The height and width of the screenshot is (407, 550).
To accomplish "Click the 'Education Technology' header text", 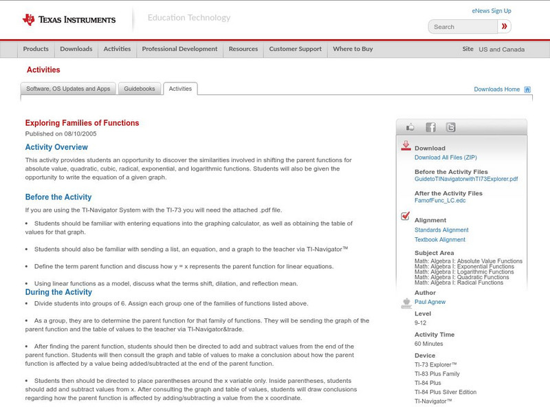I will [x=188, y=18].
